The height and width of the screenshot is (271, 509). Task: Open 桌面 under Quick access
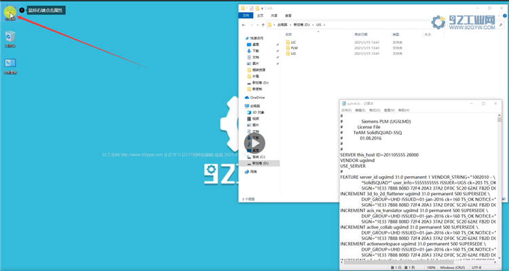pyautogui.click(x=253, y=45)
